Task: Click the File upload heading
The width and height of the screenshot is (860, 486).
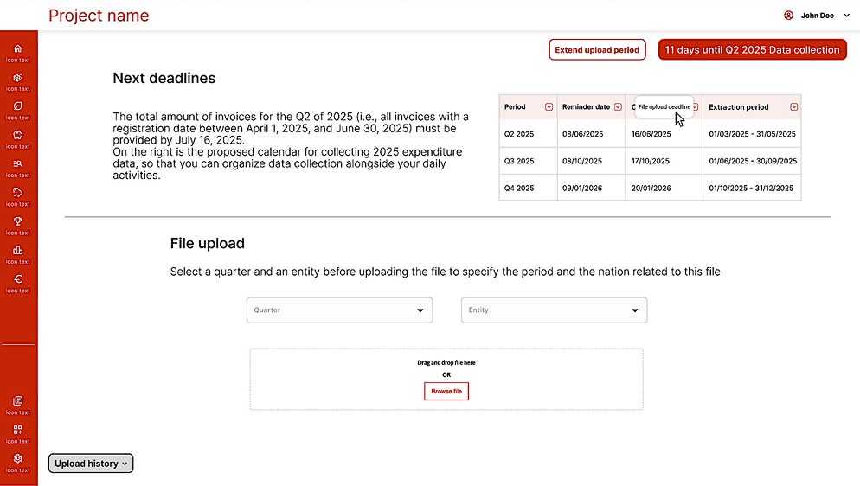Action: point(208,243)
